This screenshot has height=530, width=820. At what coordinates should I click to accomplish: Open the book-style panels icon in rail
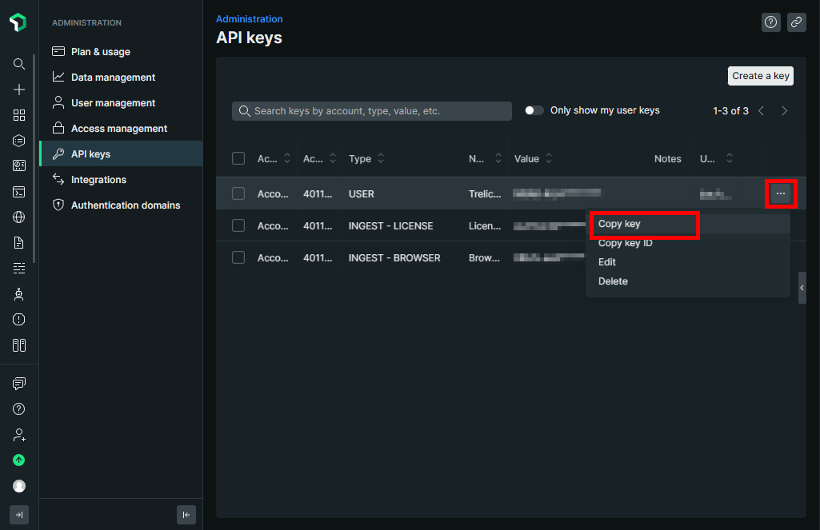19,345
